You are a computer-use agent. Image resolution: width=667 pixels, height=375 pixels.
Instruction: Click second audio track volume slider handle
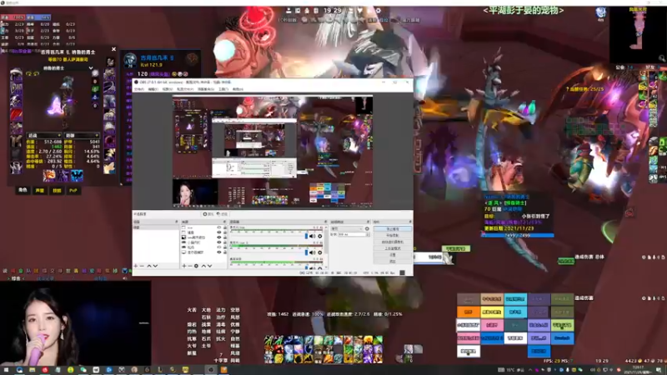(x=306, y=252)
